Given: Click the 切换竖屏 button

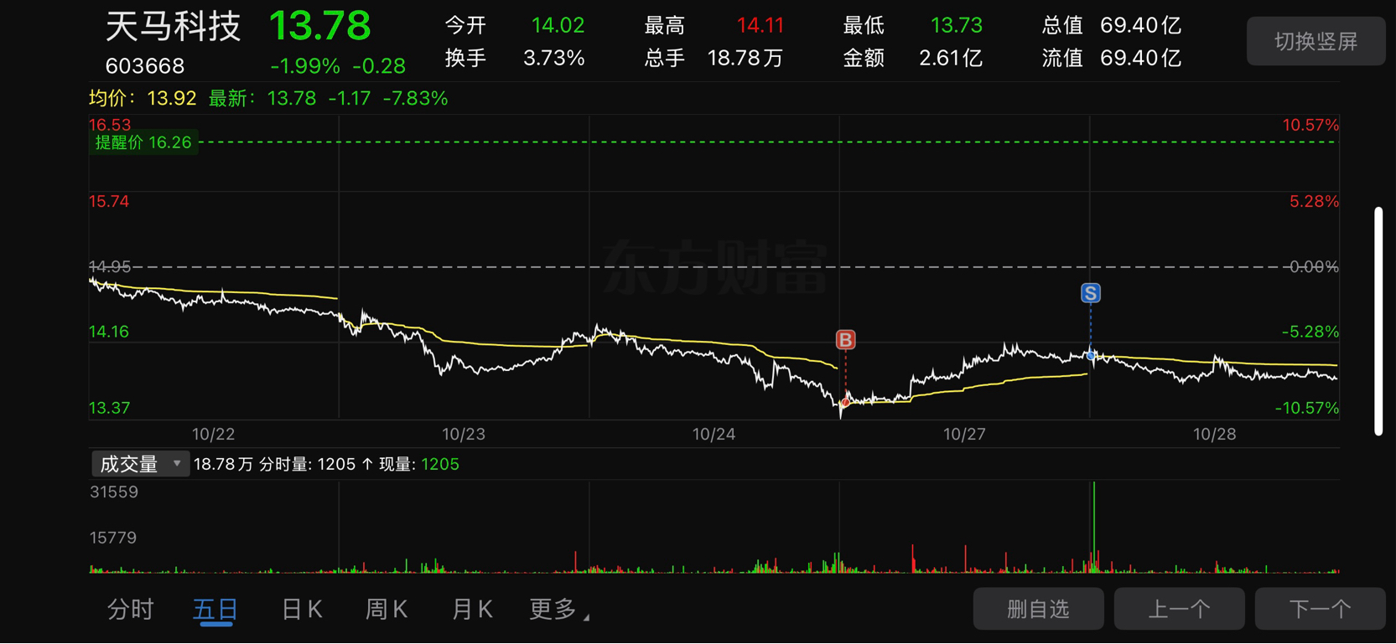Looking at the screenshot, I should tap(1316, 41).
